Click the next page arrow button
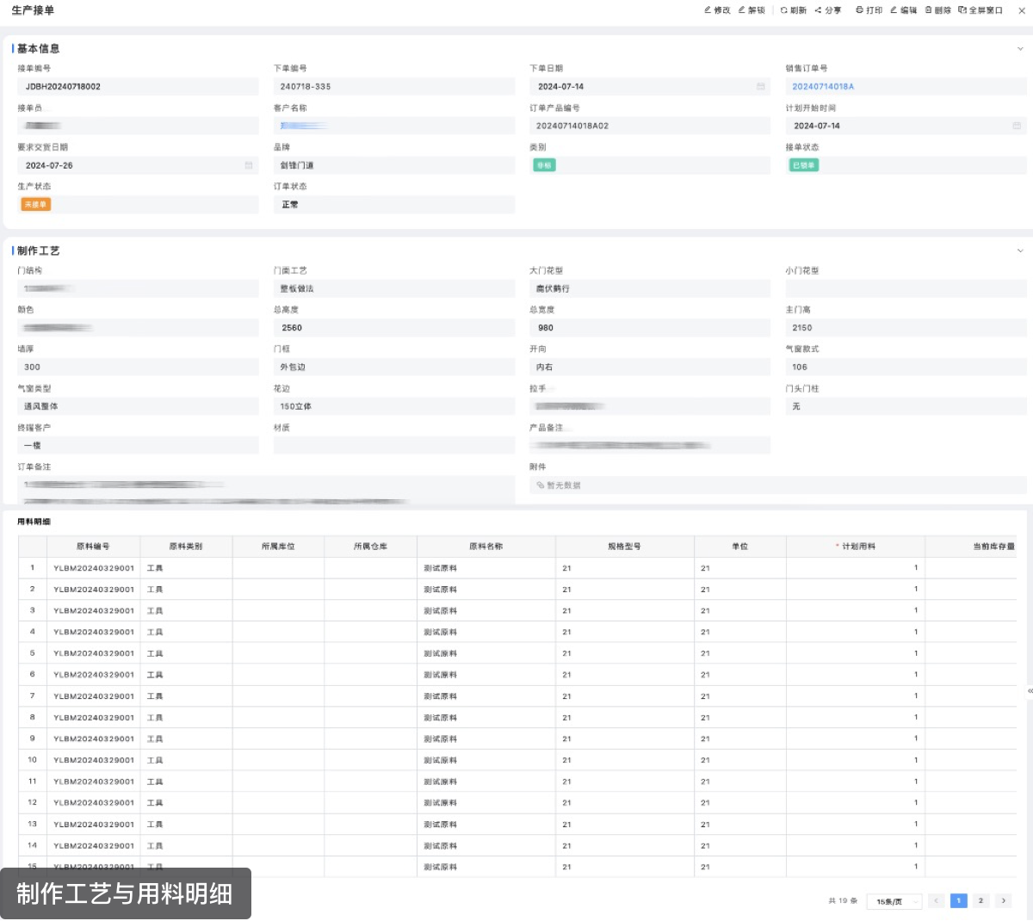 point(1003,901)
